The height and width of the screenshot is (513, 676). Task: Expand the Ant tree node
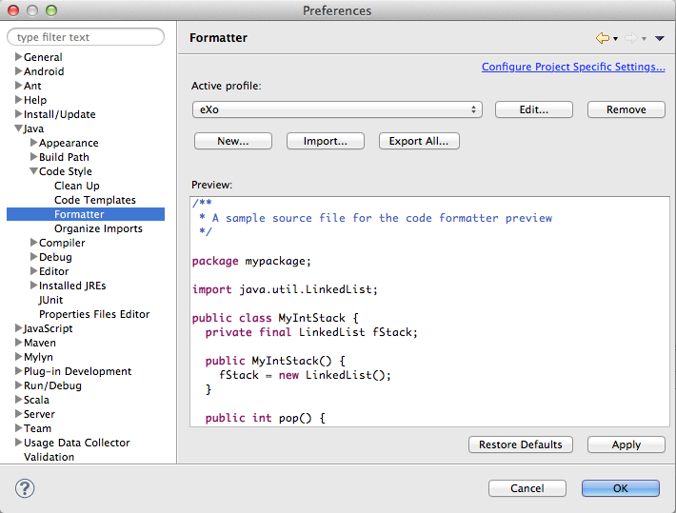[x=18, y=85]
